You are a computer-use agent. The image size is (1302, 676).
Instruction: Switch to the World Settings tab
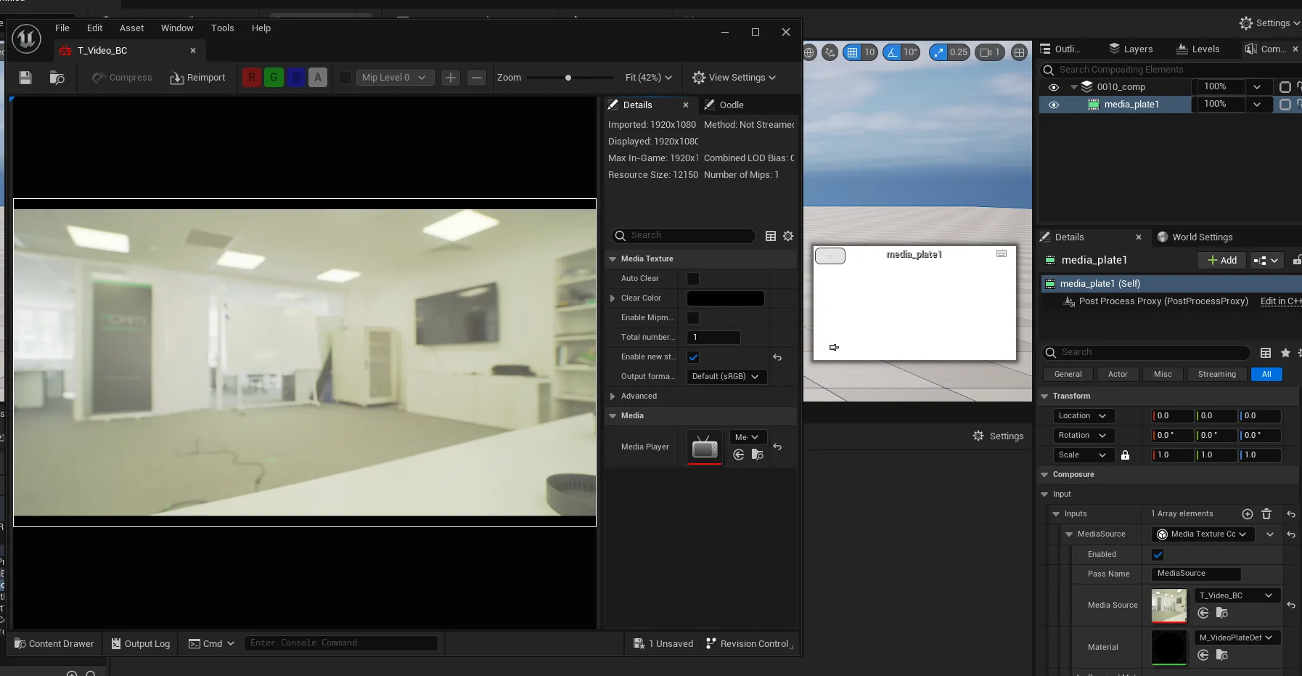[1195, 237]
